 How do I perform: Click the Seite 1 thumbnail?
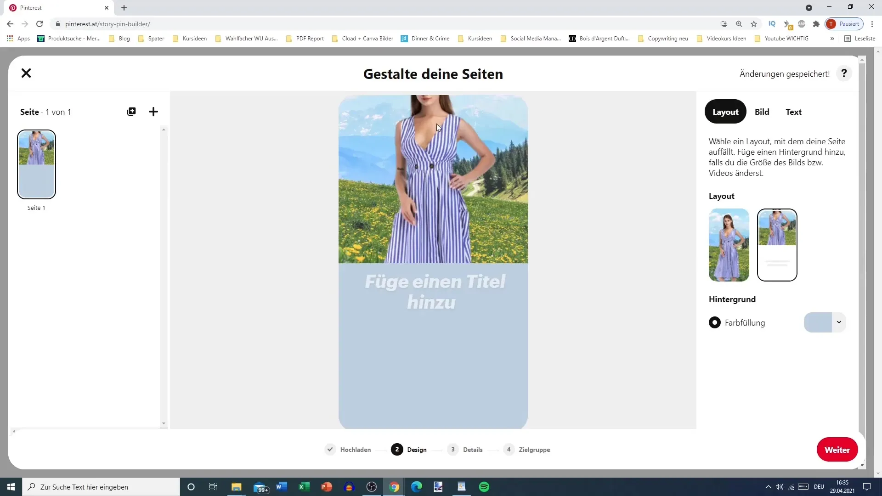[x=36, y=164]
